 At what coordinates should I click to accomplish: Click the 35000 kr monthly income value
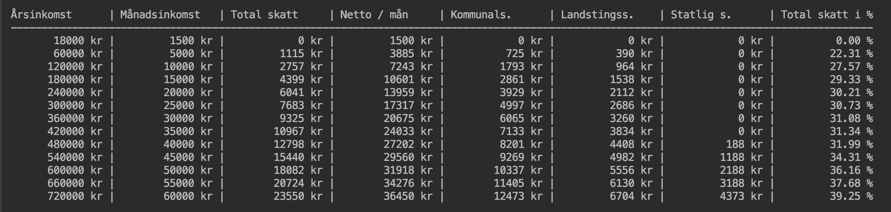(x=188, y=132)
